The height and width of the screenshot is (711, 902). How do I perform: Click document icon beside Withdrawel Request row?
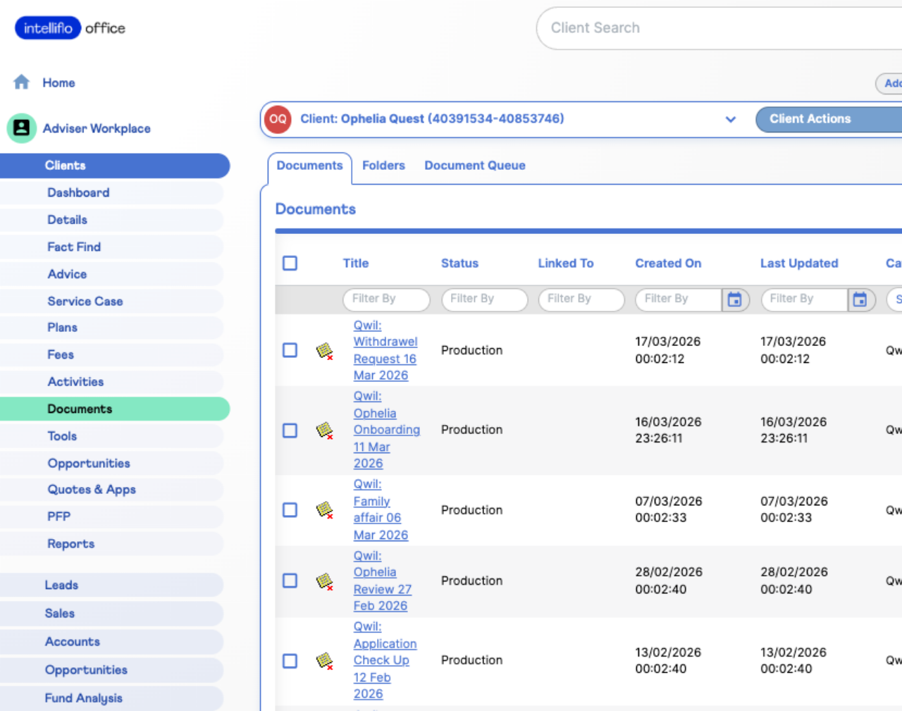(x=324, y=351)
